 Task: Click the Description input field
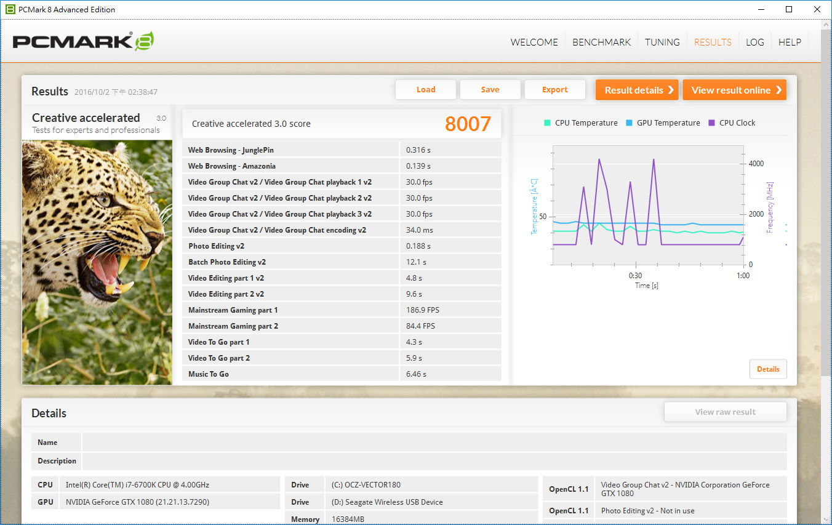(434, 461)
